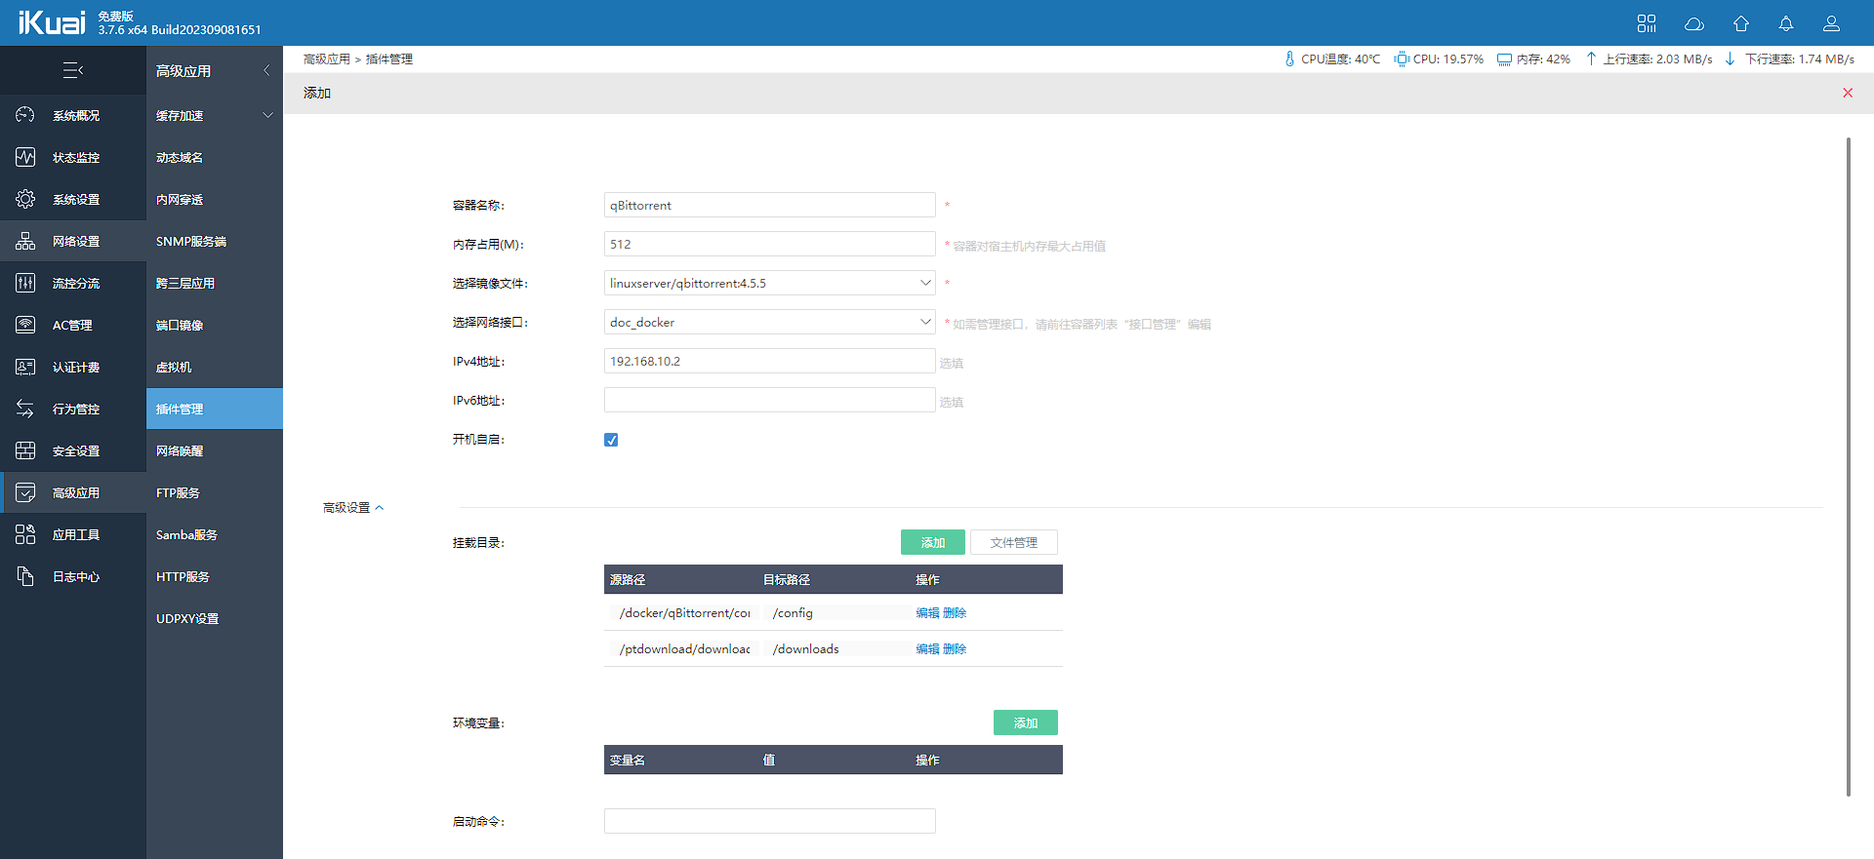1874x859 pixels.
Task: Open 流控分流 traffic control section
Action: 73,283
